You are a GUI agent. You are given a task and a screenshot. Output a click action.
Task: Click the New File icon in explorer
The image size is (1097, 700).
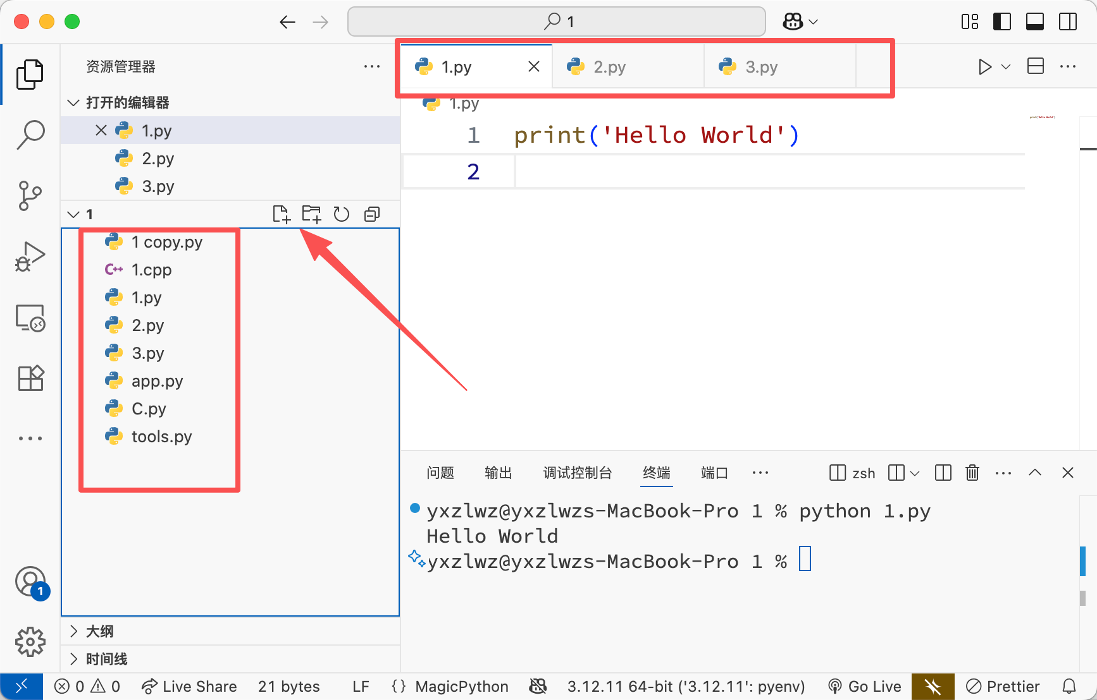[281, 214]
